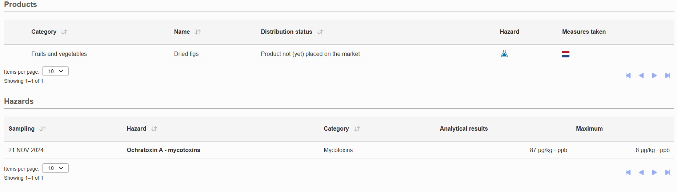
Task: Open Products items per page dropdown
Action: 55,71
